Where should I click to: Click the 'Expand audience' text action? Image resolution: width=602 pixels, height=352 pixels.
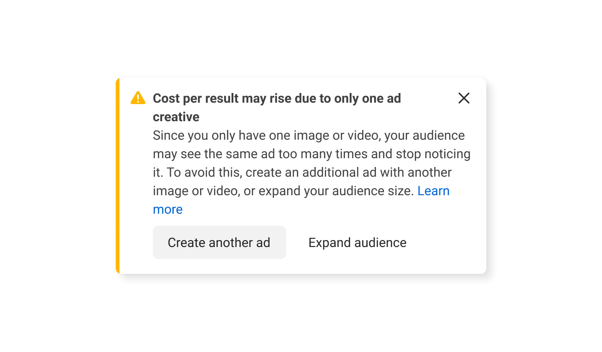click(357, 242)
